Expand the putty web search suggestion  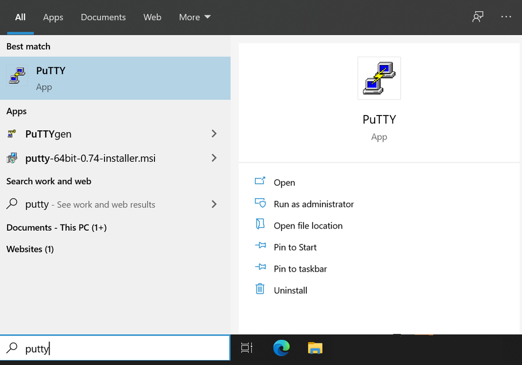click(214, 204)
